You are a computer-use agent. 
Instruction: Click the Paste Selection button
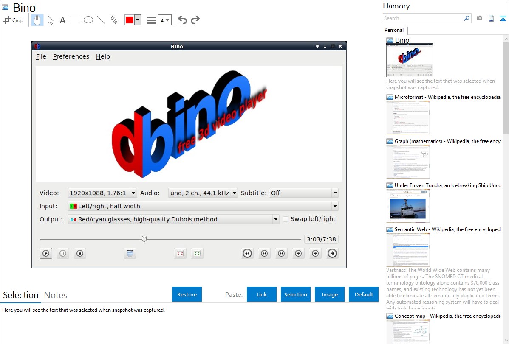(x=295, y=294)
